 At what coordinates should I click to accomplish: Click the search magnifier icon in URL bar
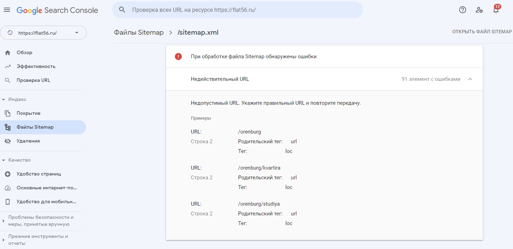(x=122, y=10)
